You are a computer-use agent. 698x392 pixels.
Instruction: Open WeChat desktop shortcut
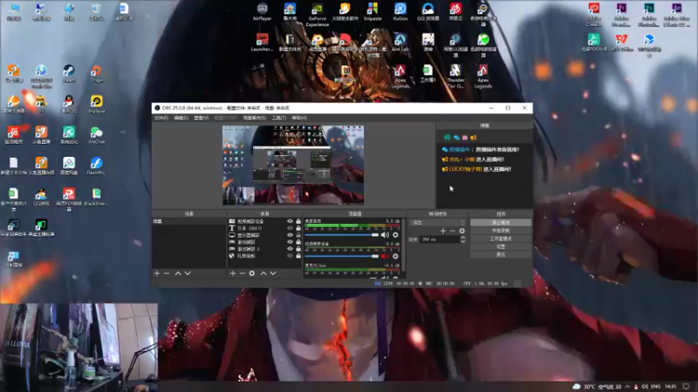click(96, 135)
